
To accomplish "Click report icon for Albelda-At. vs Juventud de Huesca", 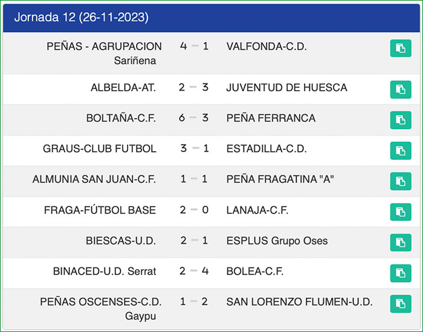I will click(401, 89).
